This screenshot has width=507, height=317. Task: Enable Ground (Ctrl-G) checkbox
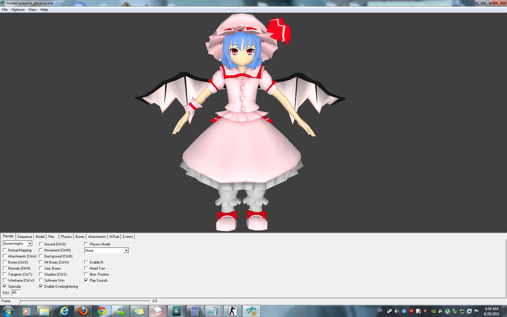41,244
